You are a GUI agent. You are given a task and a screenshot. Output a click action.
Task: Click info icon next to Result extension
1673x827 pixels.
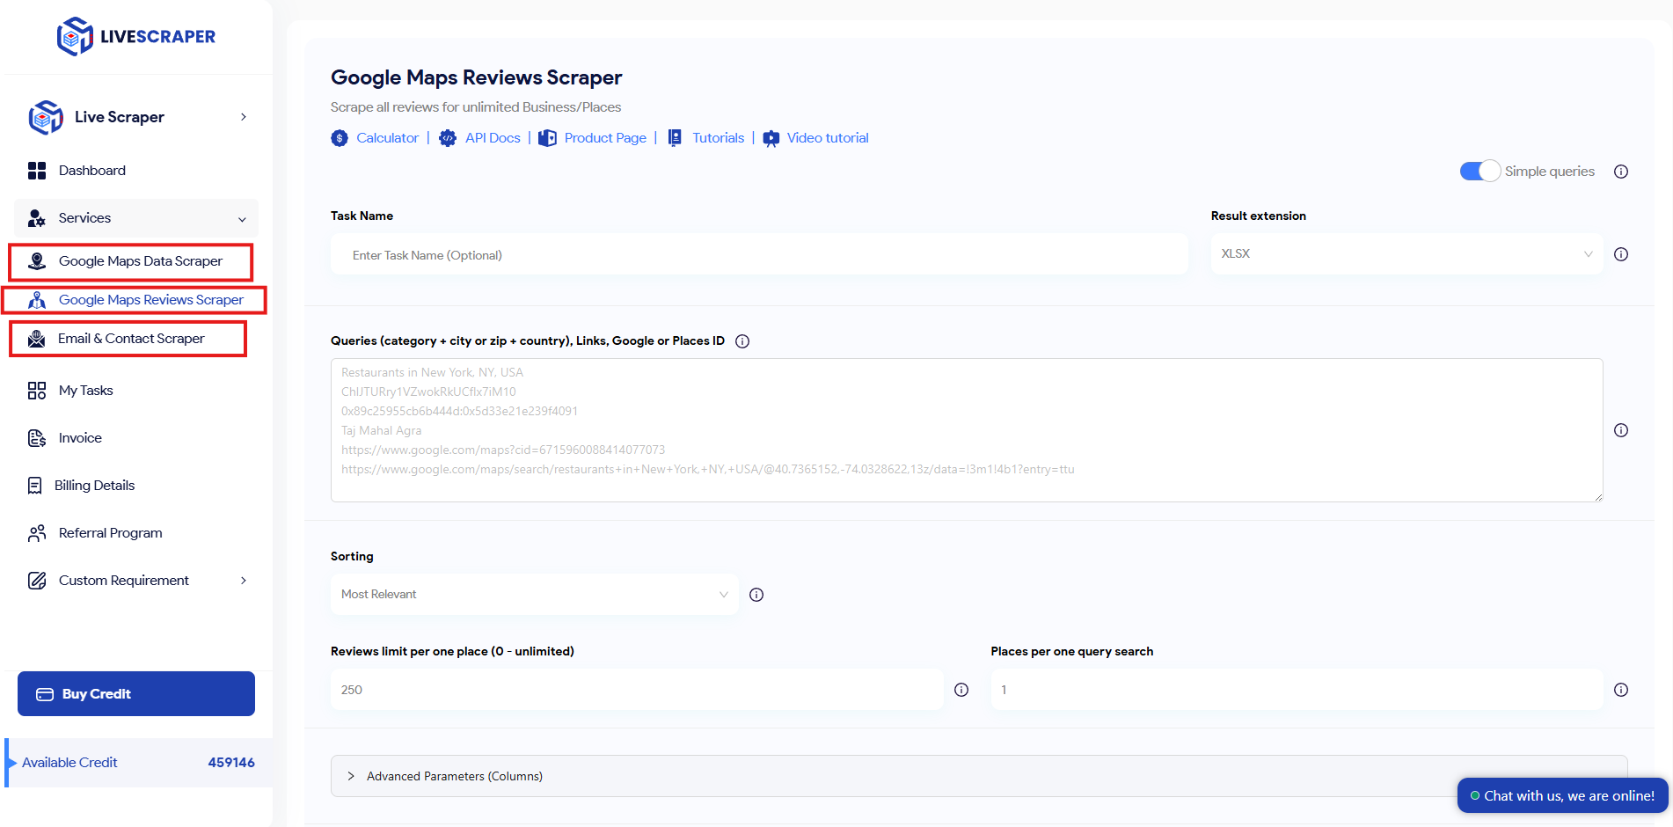click(1621, 254)
